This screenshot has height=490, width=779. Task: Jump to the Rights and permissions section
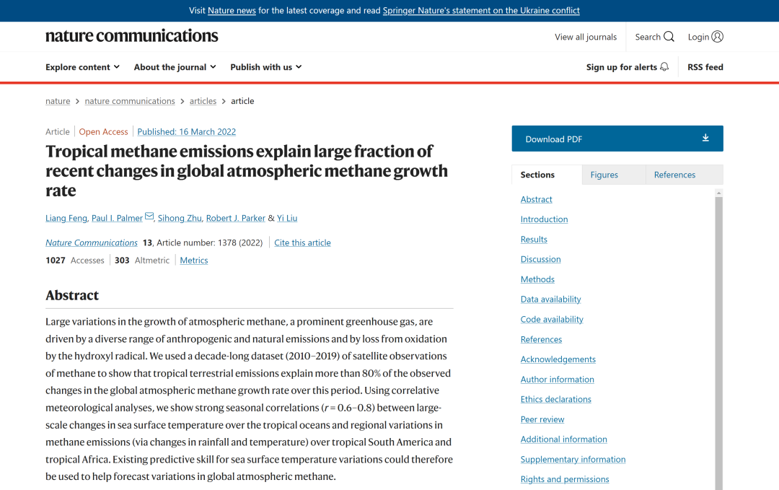pos(564,479)
